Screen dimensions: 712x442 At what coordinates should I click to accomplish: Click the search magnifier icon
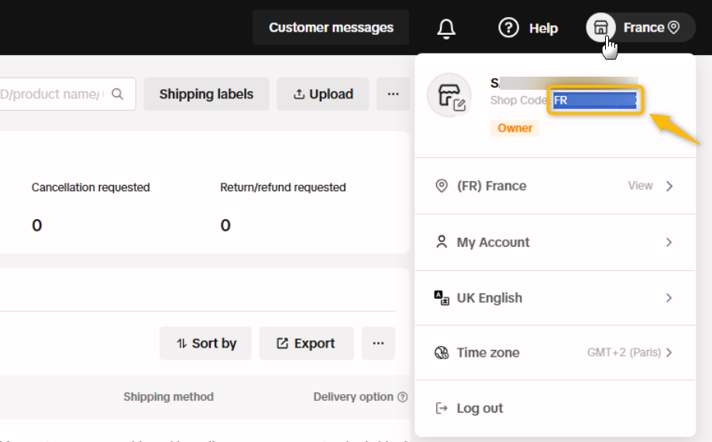(x=118, y=94)
